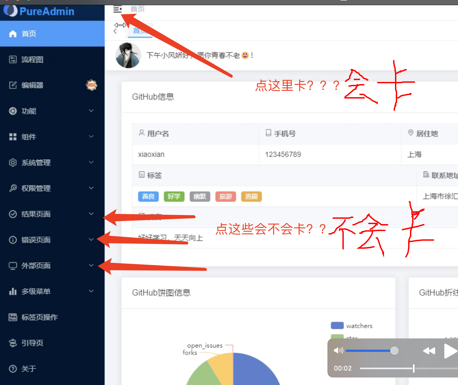Click the 追剧 orange tag
This screenshot has height=385, width=458.
point(251,197)
